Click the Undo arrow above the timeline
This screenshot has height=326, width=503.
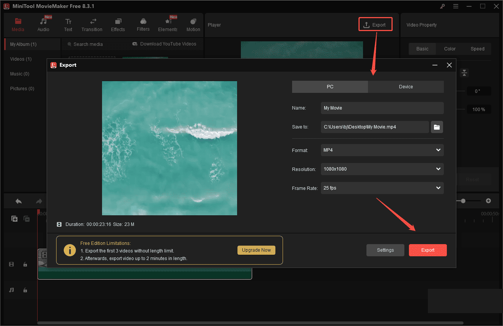18,201
